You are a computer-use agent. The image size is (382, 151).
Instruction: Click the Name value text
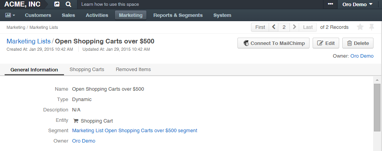[108, 89]
